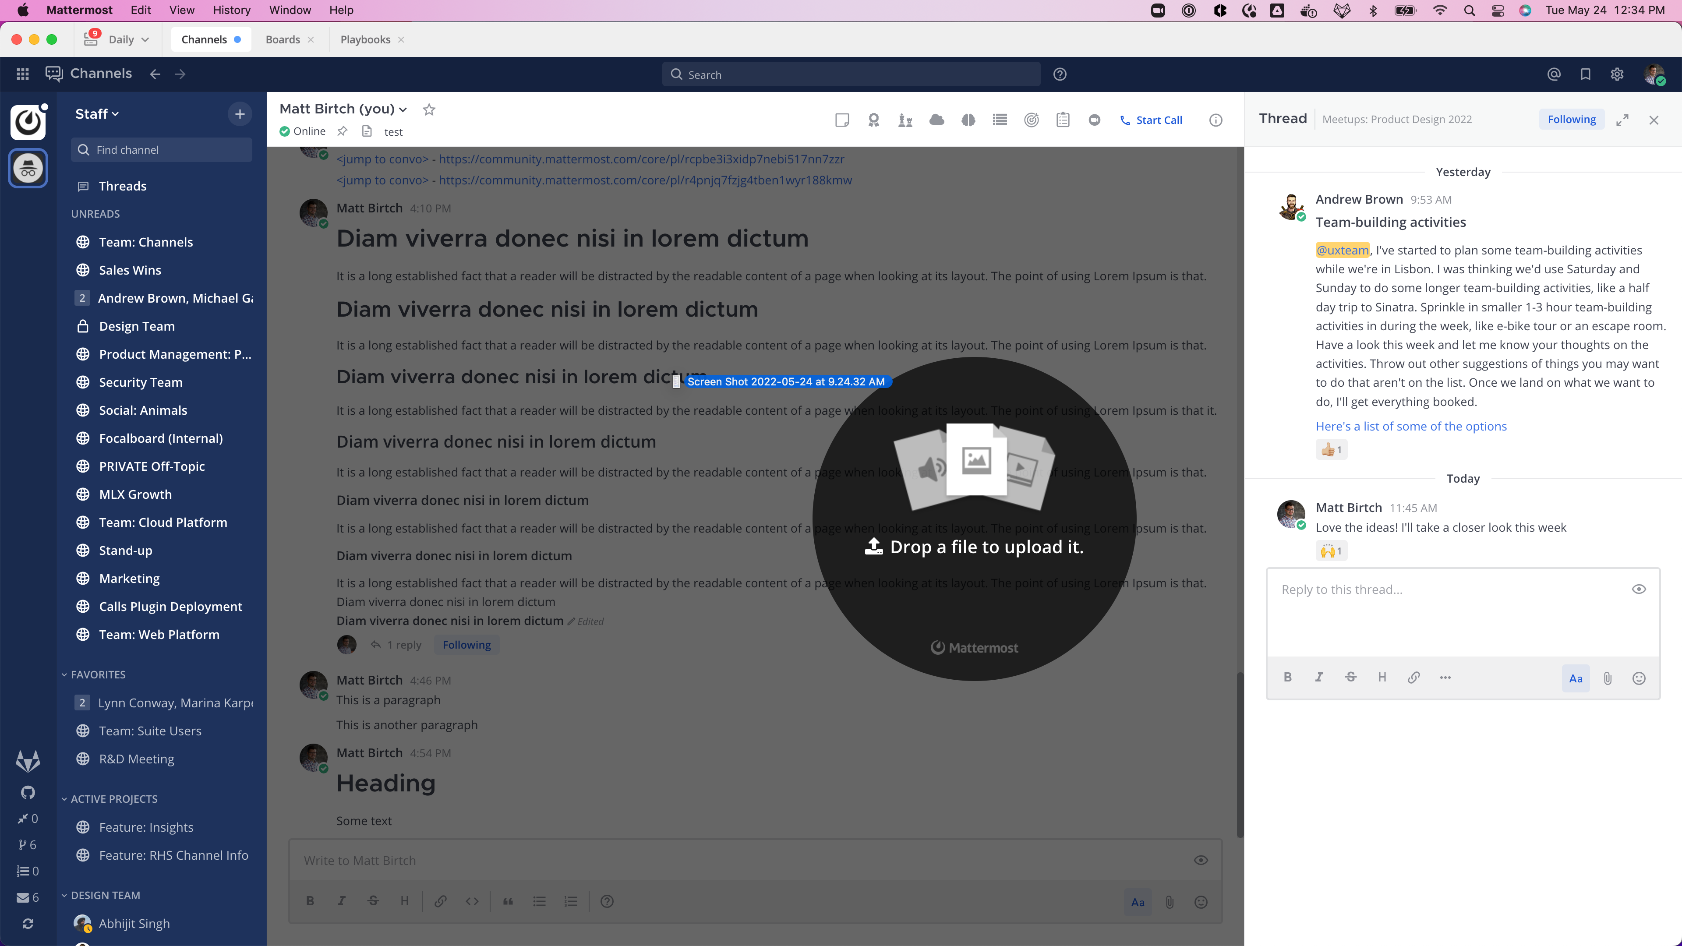Add a thumbs-up to Andrew Brown's reaction
The image size is (1682, 946).
coord(1332,449)
